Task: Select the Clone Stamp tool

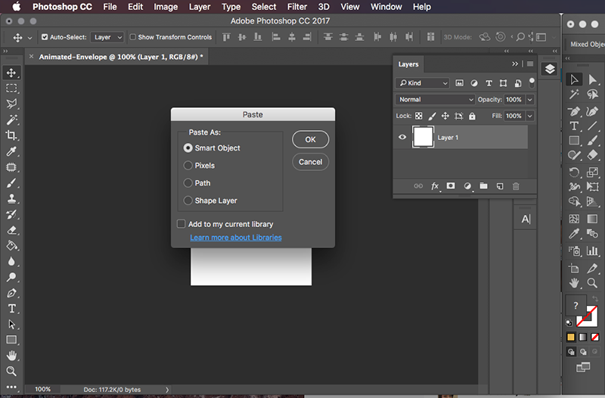Action: pos(11,199)
